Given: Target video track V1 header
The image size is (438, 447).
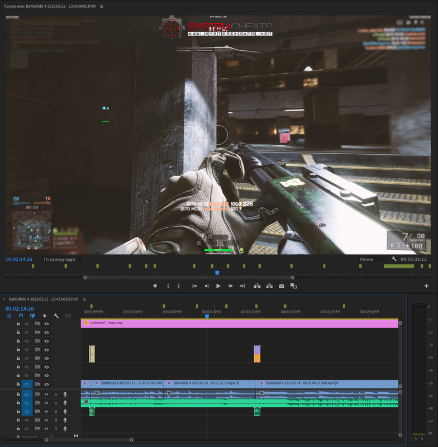Looking at the screenshot, I should 27,384.
